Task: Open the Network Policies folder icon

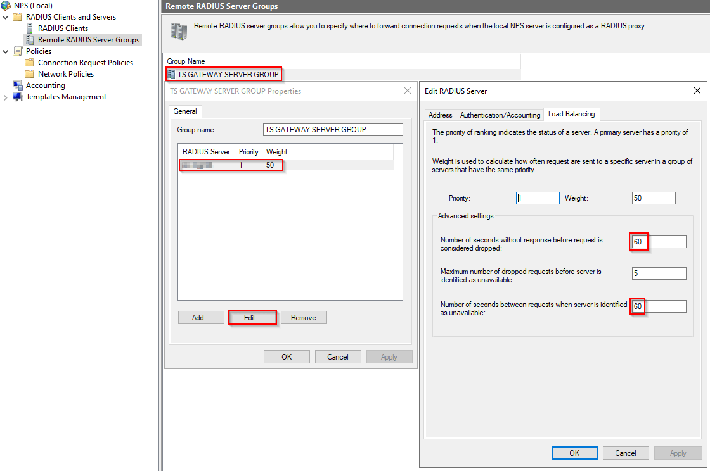Action: tap(30, 74)
